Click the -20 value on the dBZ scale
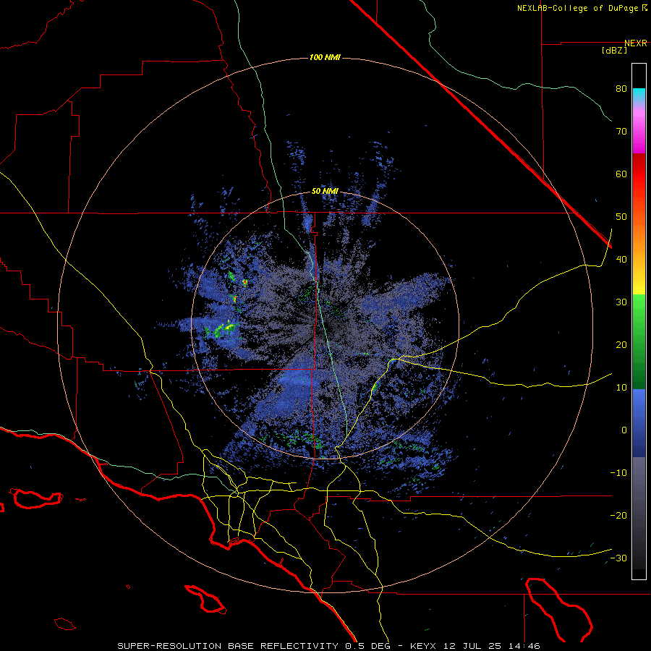 [x=618, y=516]
